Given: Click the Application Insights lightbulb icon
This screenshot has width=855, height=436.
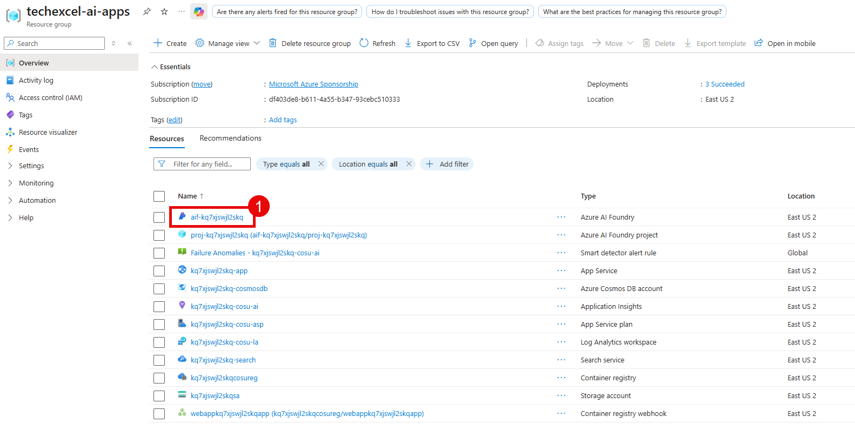Looking at the screenshot, I should (182, 306).
